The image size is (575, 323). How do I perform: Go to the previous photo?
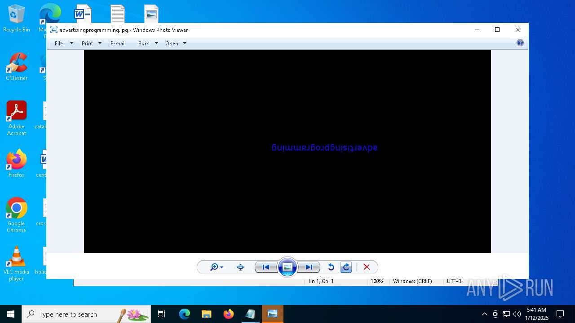coord(266,267)
